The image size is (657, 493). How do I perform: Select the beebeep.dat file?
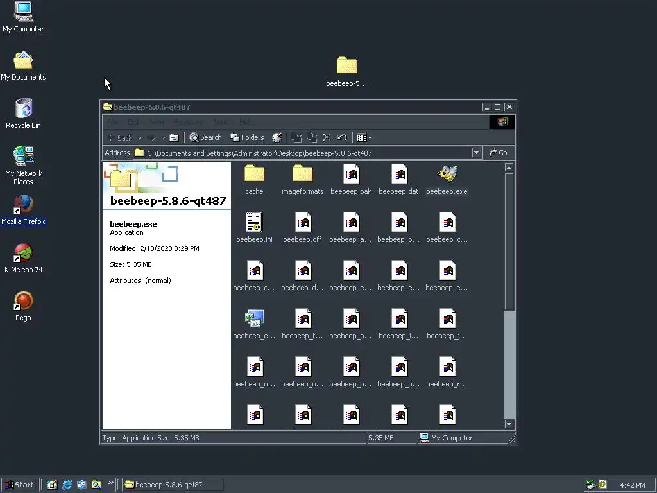point(399,180)
